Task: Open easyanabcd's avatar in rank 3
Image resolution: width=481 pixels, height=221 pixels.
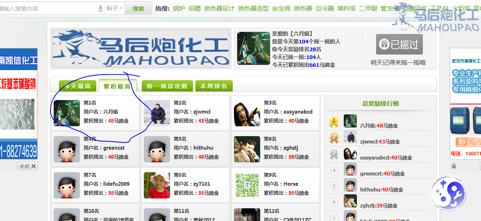Action: coord(247,113)
